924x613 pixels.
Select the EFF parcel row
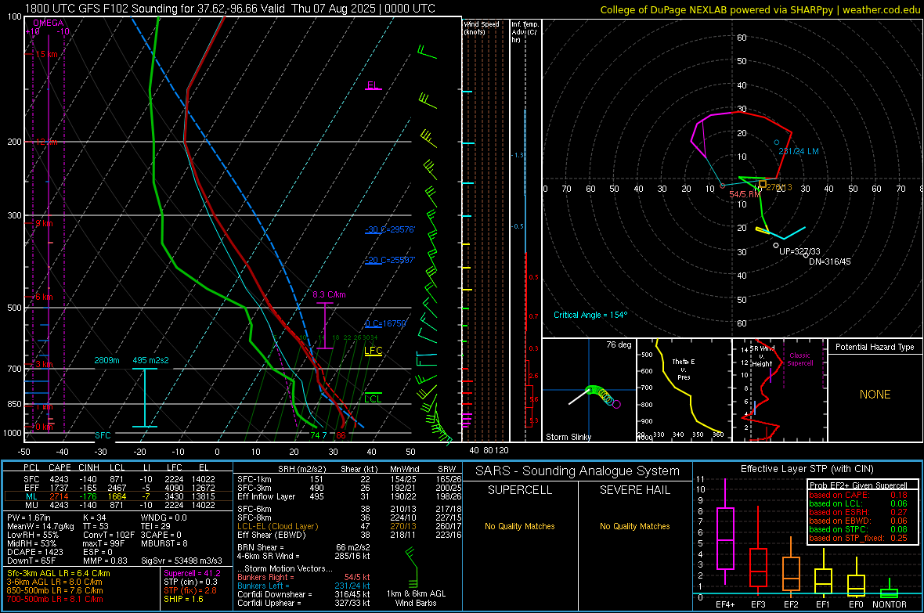coord(117,488)
